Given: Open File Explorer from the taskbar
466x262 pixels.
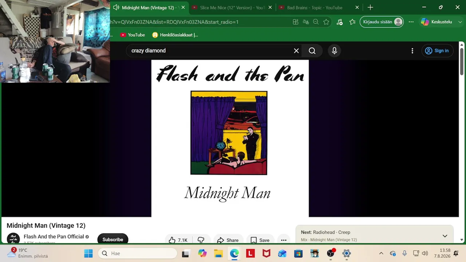Looking at the screenshot, I should coord(218,253).
